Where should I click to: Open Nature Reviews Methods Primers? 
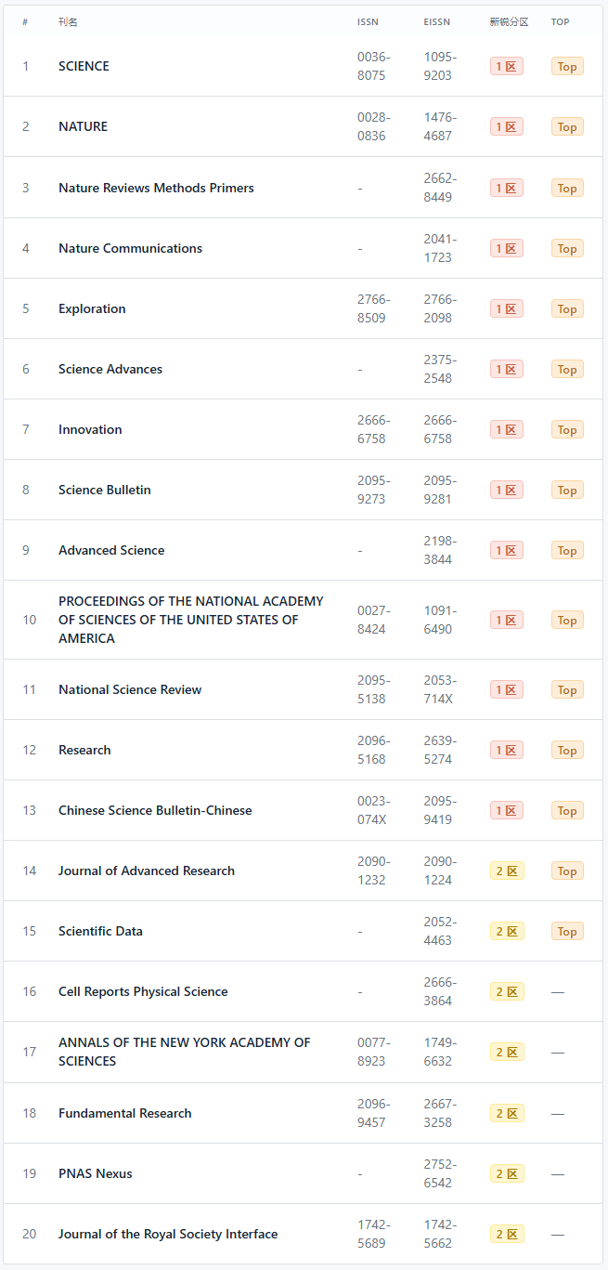pyautogui.click(x=156, y=188)
